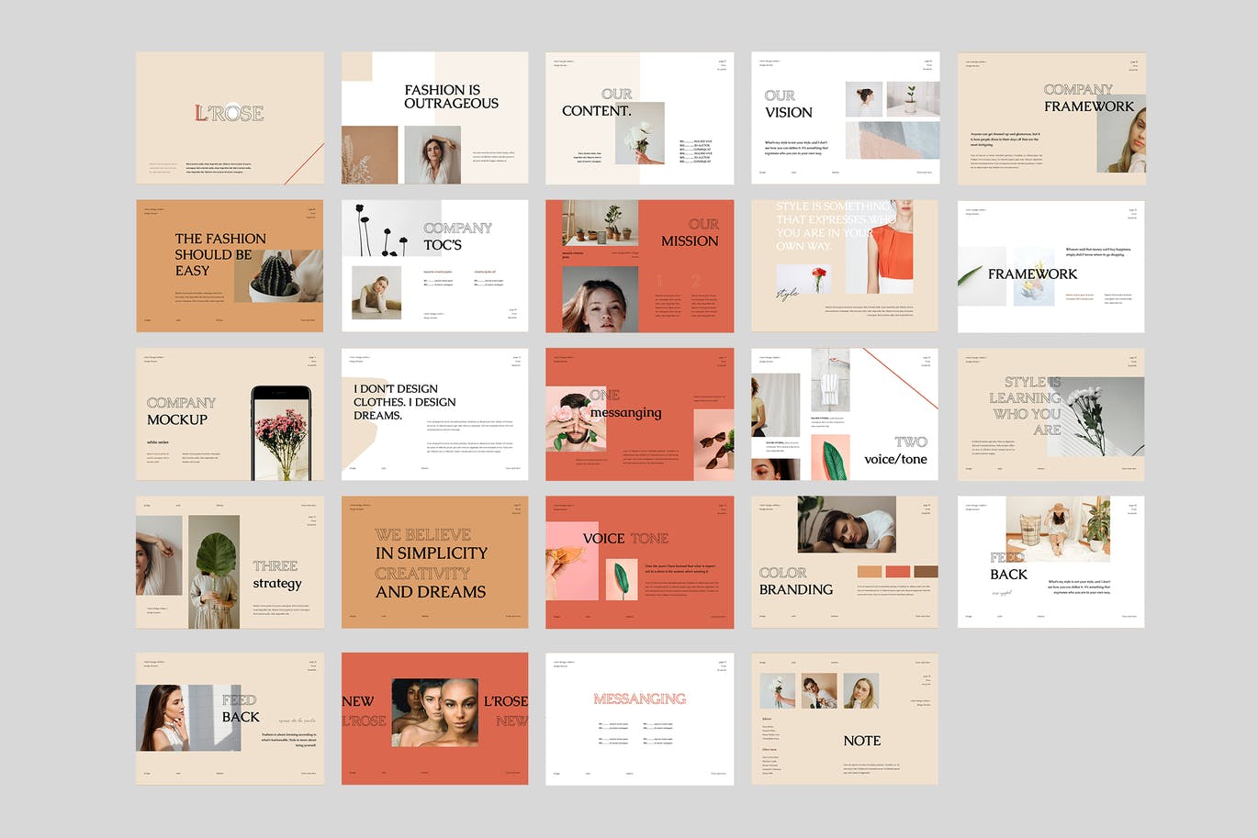Open The Fashion Should Be Easy slide

[x=230, y=266]
